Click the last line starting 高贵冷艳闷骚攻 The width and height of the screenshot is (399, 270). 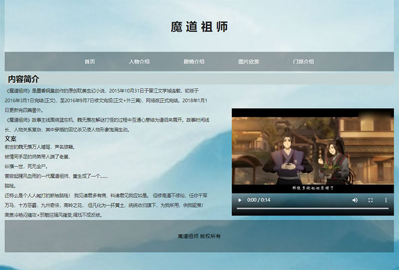(x=54, y=215)
